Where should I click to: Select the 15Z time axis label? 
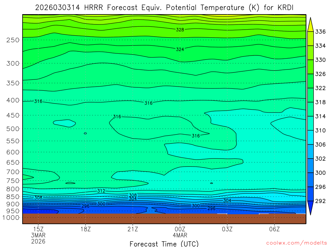coord(38,229)
